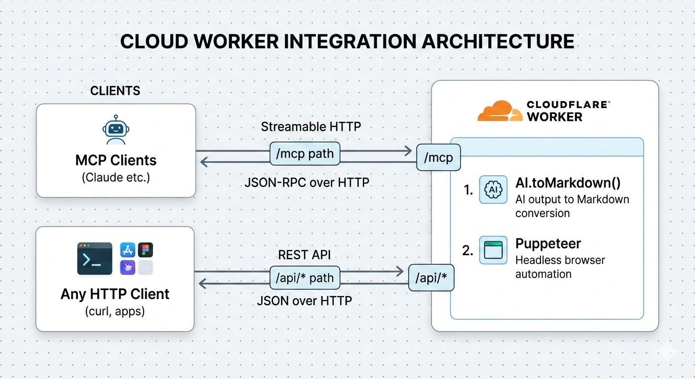Click the blank gray app icon
695x379 pixels.
coord(146,267)
